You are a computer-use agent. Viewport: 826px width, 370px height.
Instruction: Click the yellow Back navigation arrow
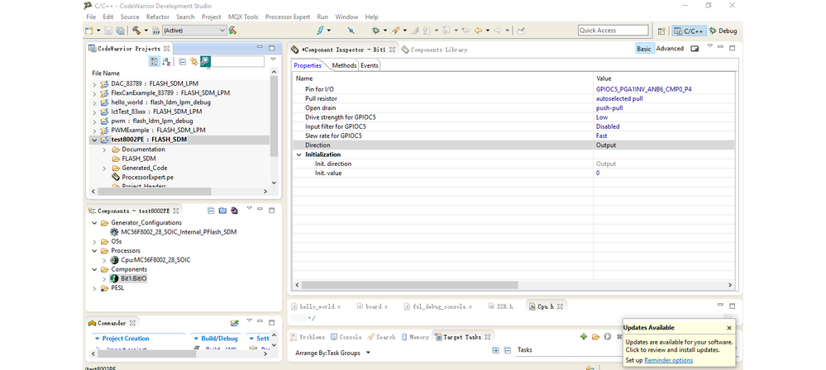(479, 31)
